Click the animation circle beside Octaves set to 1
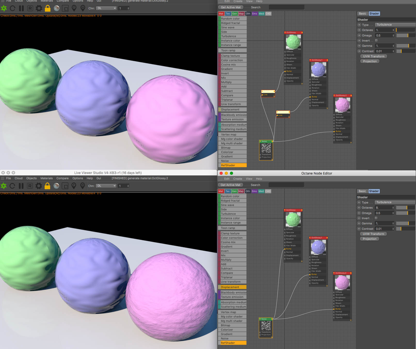 point(359,30)
